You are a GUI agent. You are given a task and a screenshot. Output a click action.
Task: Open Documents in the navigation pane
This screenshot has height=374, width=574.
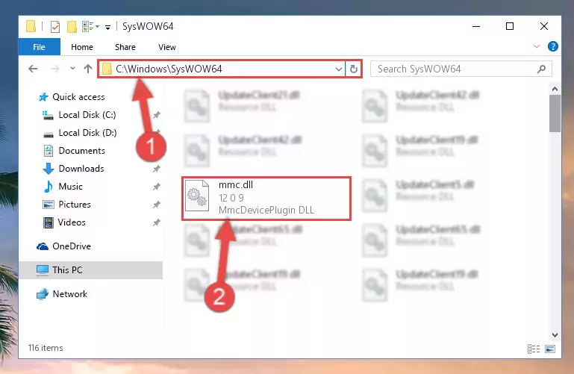(81, 151)
